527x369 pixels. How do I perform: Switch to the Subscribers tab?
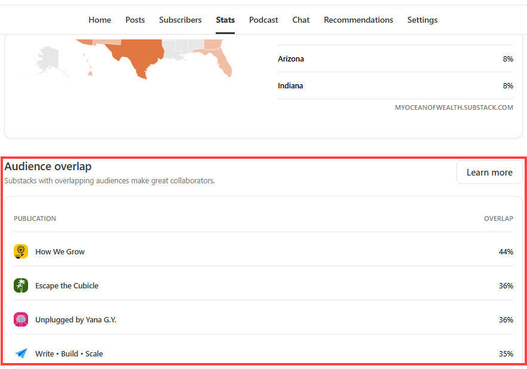point(180,20)
